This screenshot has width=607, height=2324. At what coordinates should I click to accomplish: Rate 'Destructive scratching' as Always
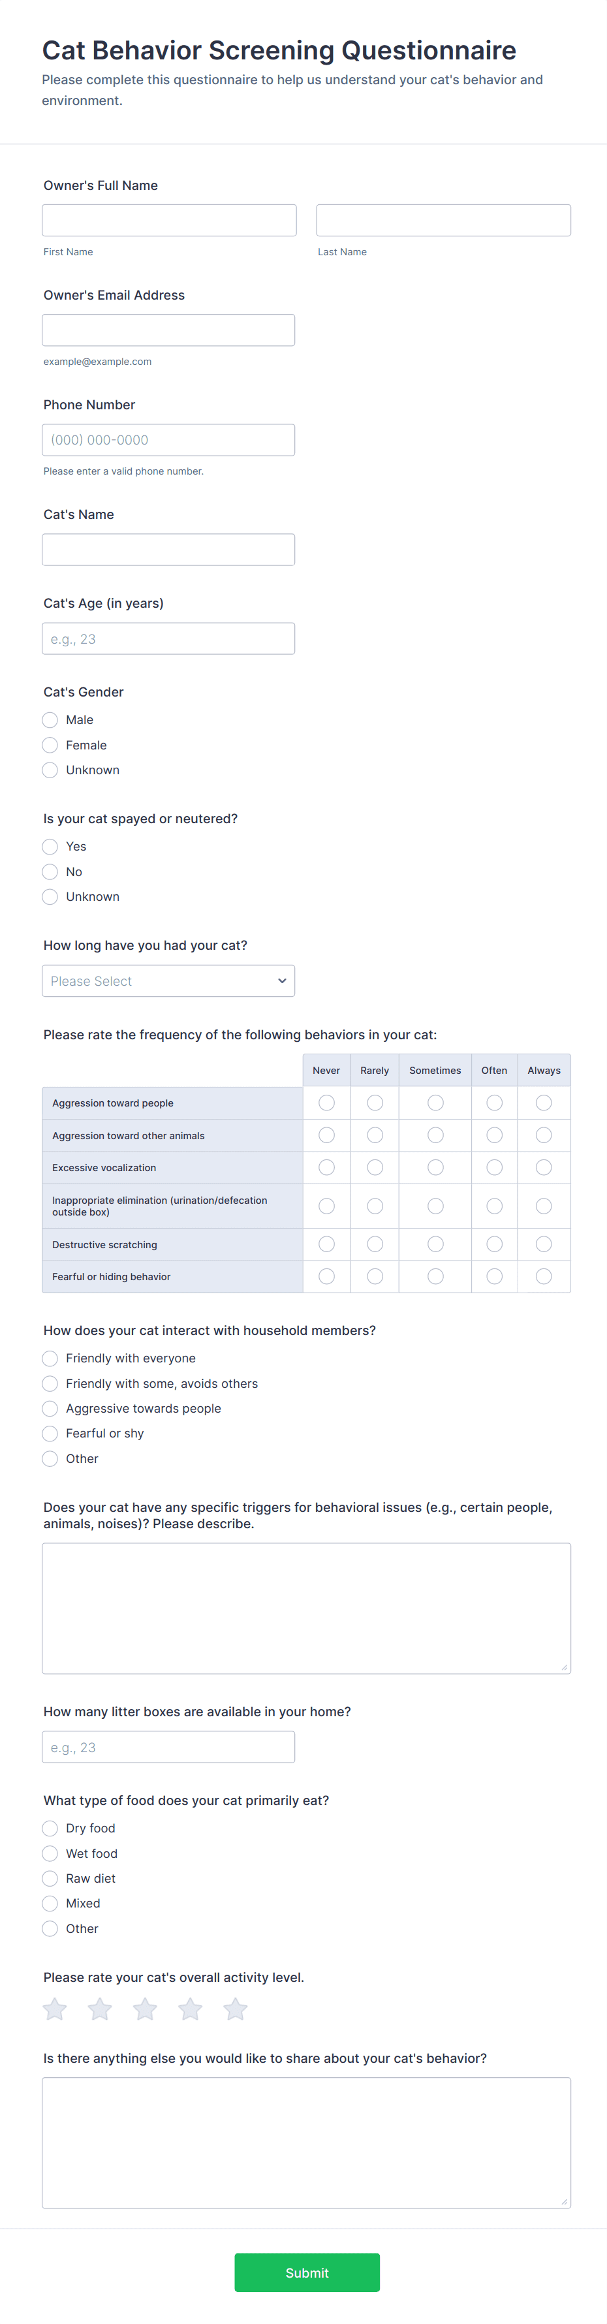pos(544,1244)
